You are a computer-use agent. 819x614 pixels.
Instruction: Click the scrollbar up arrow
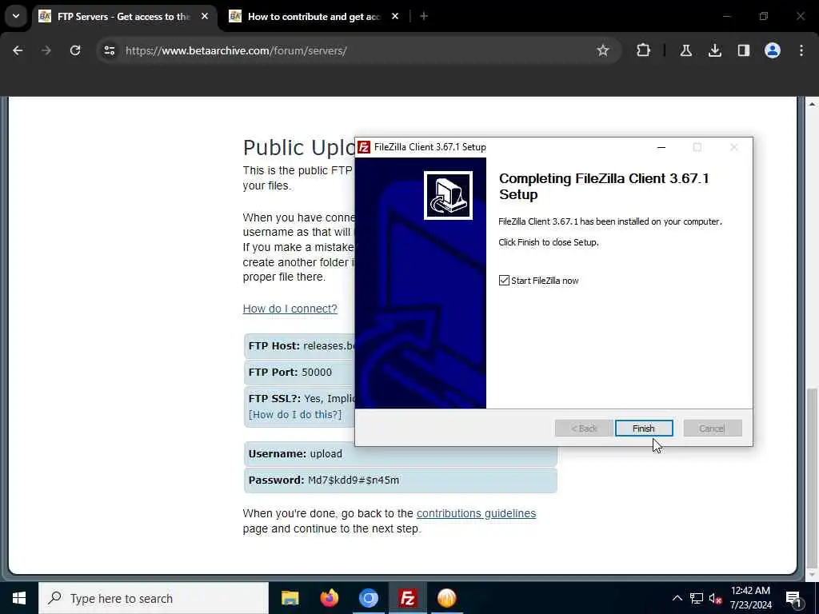pos(812,105)
